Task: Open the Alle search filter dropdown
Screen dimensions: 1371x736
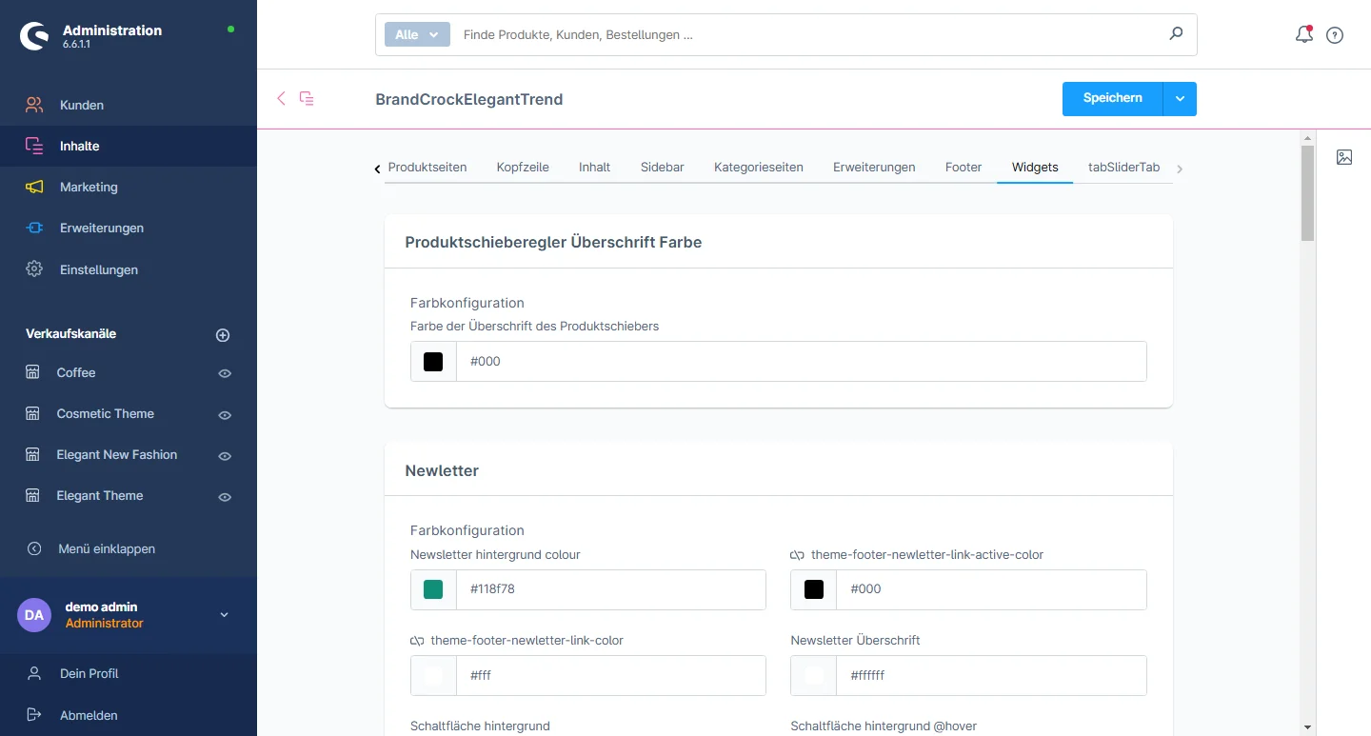Action: (416, 34)
